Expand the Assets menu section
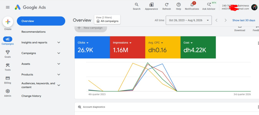The height and width of the screenshot is (115, 259). pos(41,64)
